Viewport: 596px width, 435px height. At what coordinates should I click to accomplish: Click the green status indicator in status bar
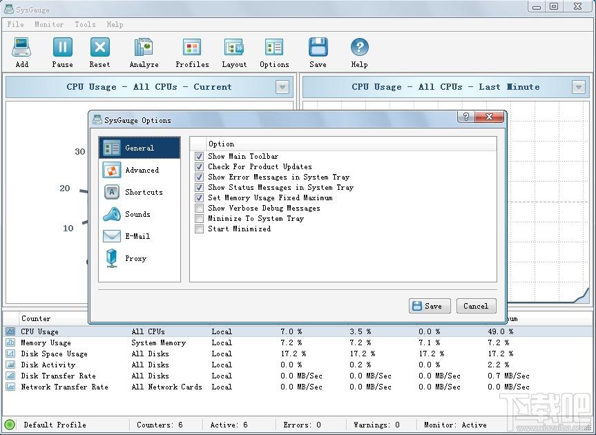coord(10,425)
